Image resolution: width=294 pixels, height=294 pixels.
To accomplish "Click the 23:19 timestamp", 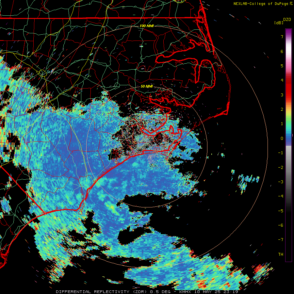I will coord(231,292).
